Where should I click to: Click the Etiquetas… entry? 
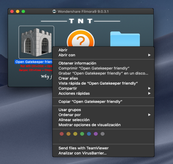[x=68, y=140]
